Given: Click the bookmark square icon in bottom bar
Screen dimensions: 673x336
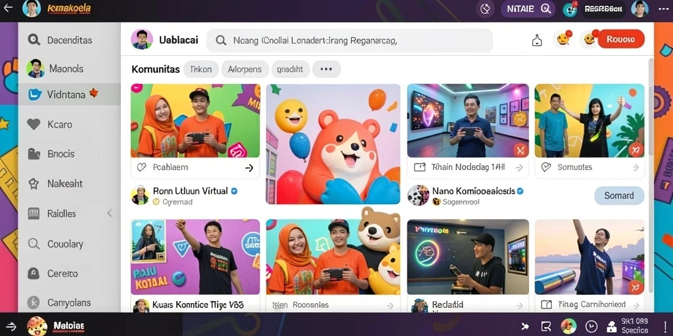Looking at the screenshot, I should point(546,327).
